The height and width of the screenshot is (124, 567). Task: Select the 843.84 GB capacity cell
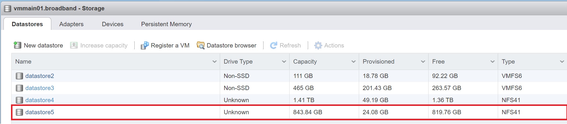click(x=308, y=112)
